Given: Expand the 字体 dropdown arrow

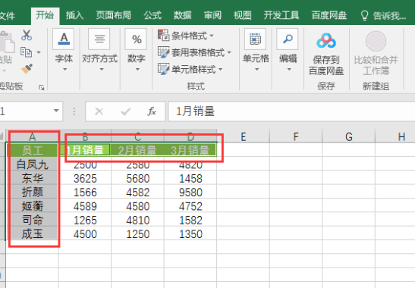Looking at the screenshot, I should point(64,69).
